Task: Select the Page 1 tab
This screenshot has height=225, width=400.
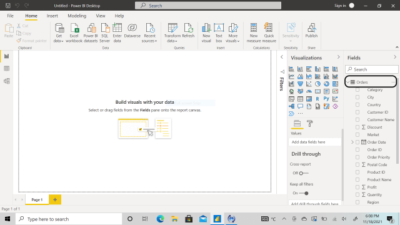Action: point(37,200)
